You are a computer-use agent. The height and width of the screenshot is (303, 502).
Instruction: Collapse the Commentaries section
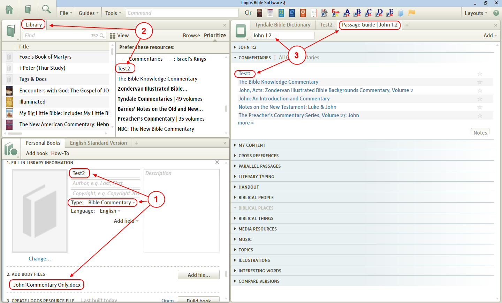252,58
